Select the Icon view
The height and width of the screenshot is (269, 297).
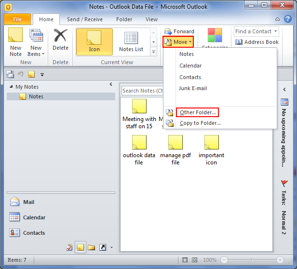tap(94, 42)
